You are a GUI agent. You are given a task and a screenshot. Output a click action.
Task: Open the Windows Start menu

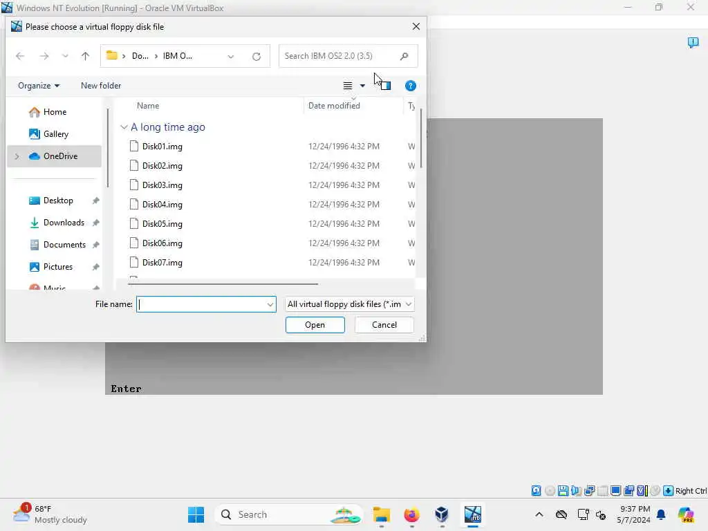click(x=196, y=514)
